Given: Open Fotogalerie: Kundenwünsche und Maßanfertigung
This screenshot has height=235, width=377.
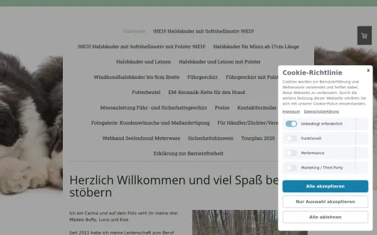Looking at the screenshot, I should tap(150, 123).
